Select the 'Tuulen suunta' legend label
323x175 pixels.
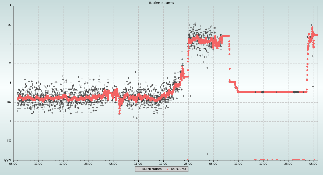click(x=152, y=169)
